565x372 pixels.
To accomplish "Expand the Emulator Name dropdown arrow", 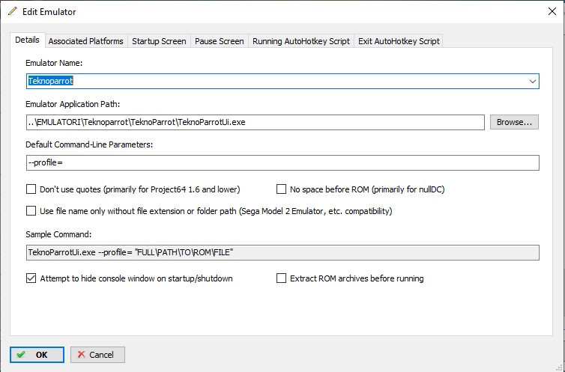I will [533, 82].
